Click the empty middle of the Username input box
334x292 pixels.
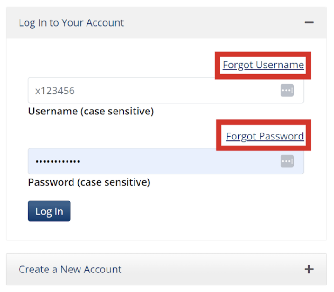[x=177, y=91]
